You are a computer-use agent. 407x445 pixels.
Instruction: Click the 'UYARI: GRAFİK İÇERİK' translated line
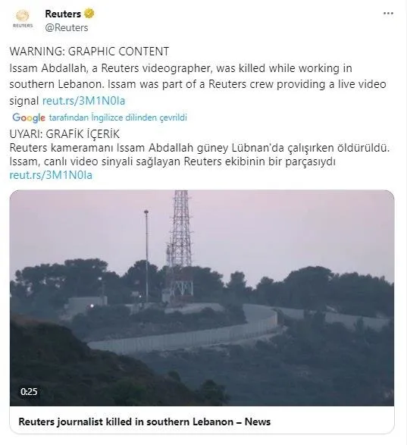(x=64, y=134)
